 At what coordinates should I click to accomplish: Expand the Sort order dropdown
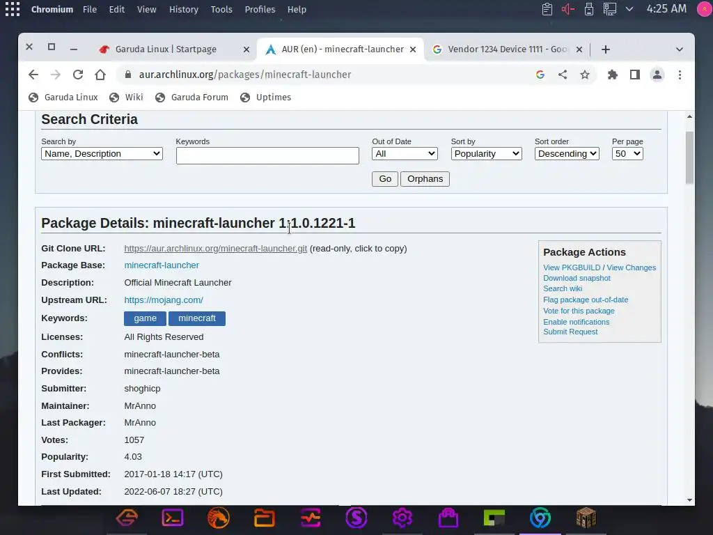[x=567, y=154]
